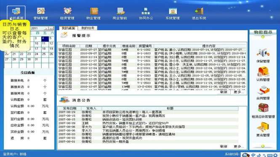This screenshot has width=280, height=157.
Task: Open announcement 客户部人员培训 by 李大力
Action: pos(148,127)
